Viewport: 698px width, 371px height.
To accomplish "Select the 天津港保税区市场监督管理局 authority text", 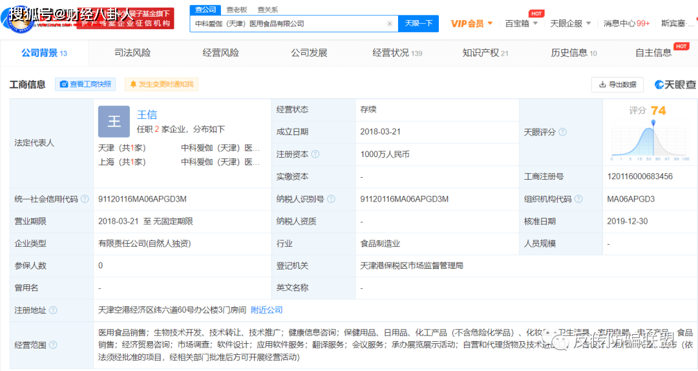I will (412, 266).
